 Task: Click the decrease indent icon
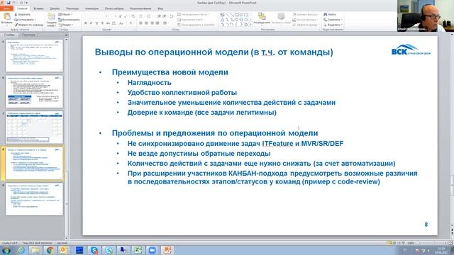[x=159, y=16]
